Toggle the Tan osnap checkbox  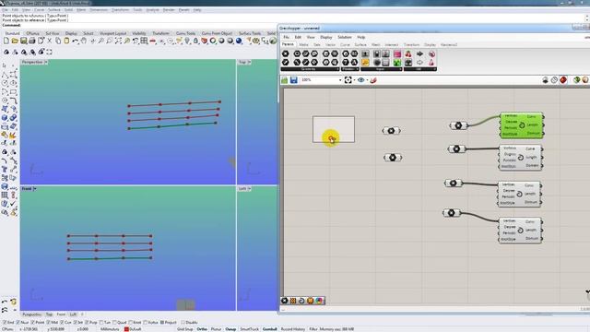tap(101, 323)
